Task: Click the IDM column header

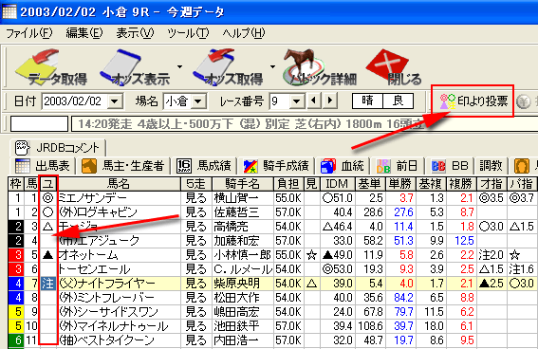Action: (337, 184)
